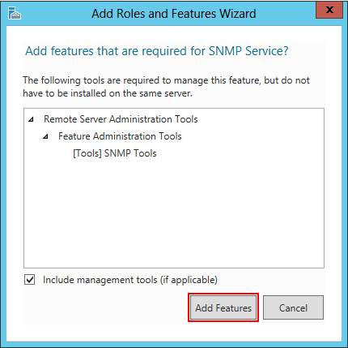Select the [Tools] SNMP Tools entry
348x348 pixels.
click(115, 153)
